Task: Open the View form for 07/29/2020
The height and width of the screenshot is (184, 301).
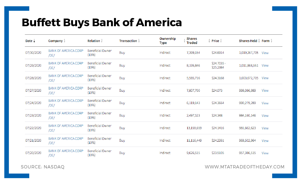Action: coord(265,66)
